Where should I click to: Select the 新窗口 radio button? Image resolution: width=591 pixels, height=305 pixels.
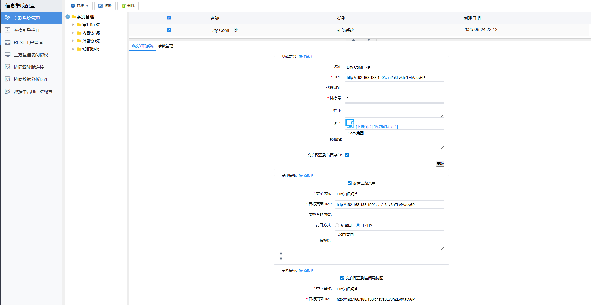[x=337, y=225]
